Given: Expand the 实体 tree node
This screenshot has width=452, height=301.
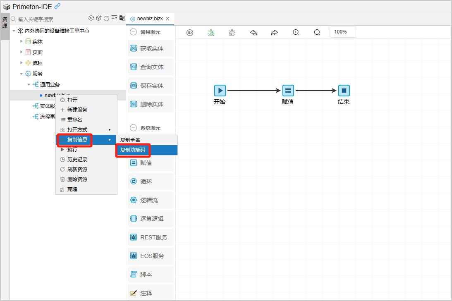Looking at the screenshot, I should click(22, 41).
